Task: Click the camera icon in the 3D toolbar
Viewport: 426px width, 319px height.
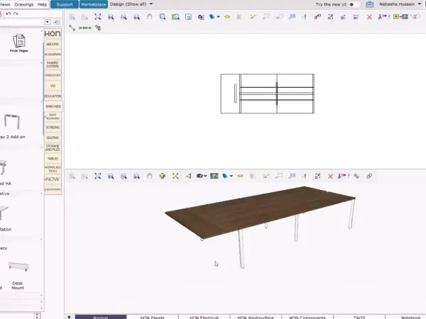Action: coord(200,176)
